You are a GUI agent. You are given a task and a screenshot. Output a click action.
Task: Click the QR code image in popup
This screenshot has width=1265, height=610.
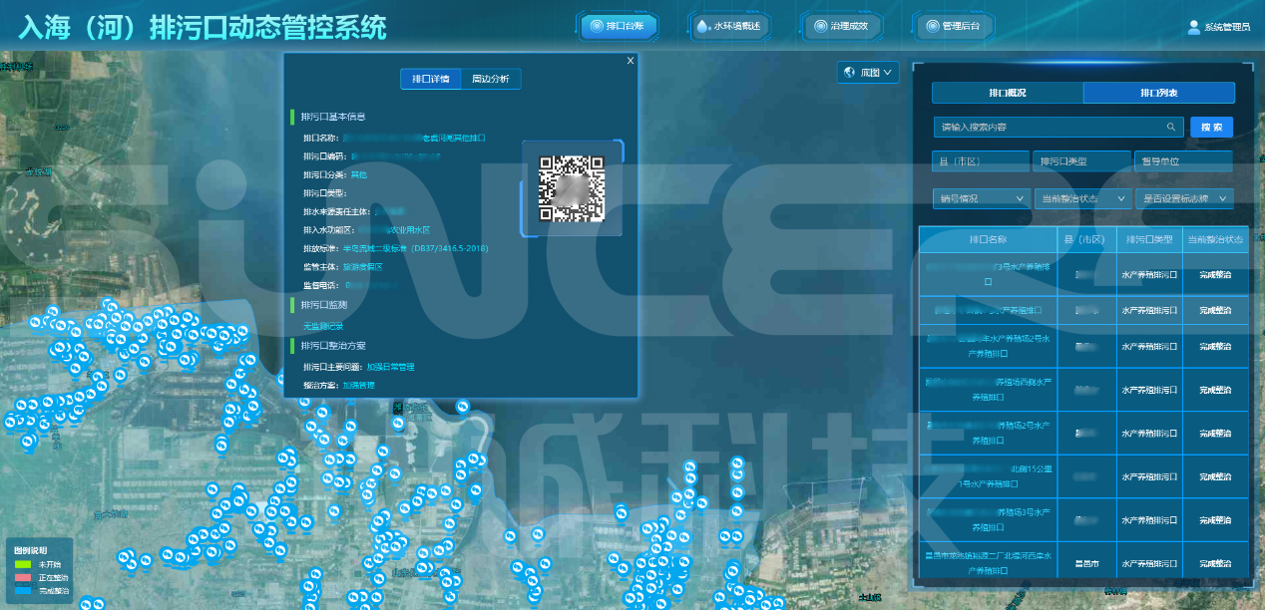pyautogui.click(x=572, y=188)
